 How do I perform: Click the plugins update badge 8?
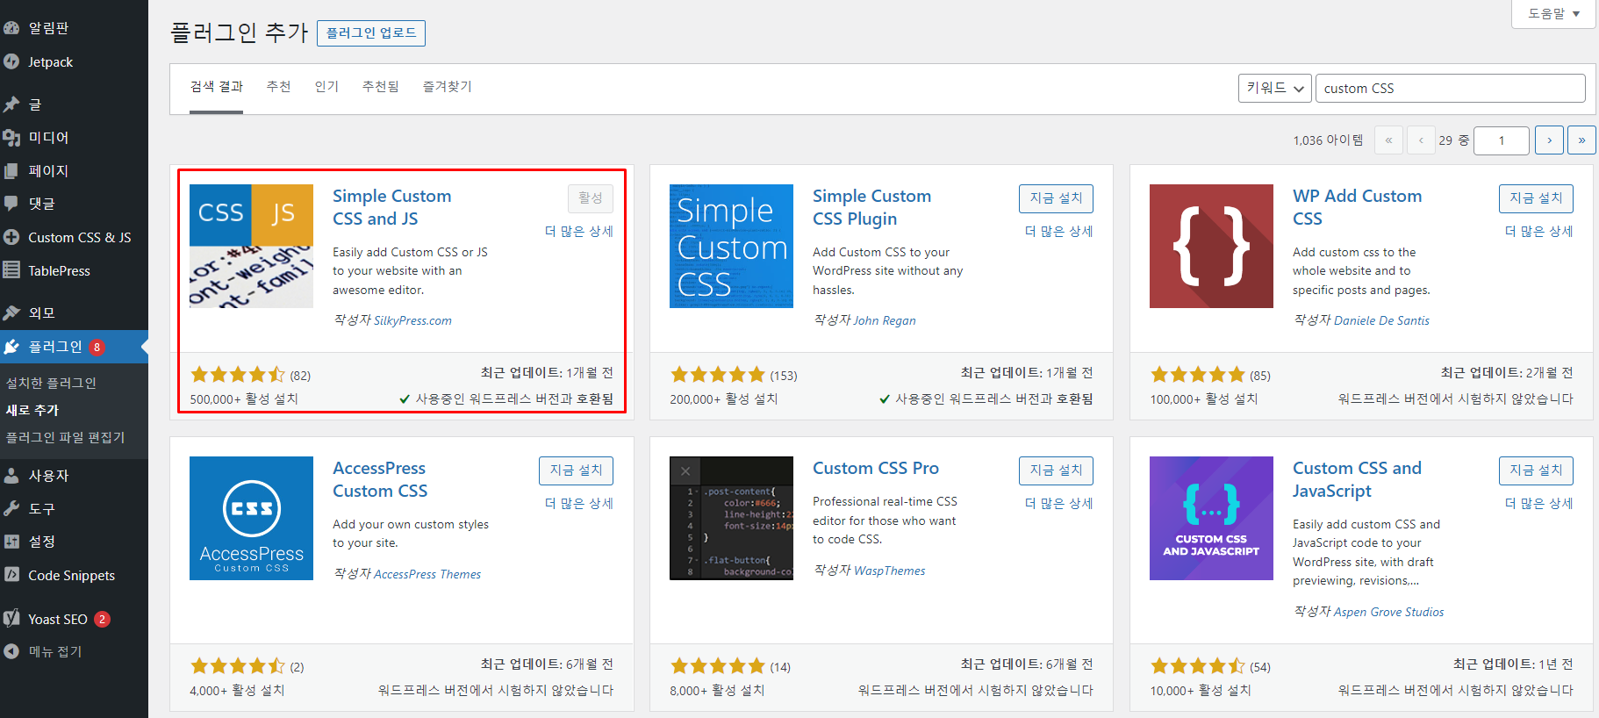pos(97,347)
